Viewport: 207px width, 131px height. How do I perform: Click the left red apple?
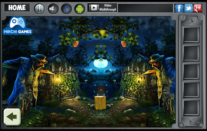75,43
